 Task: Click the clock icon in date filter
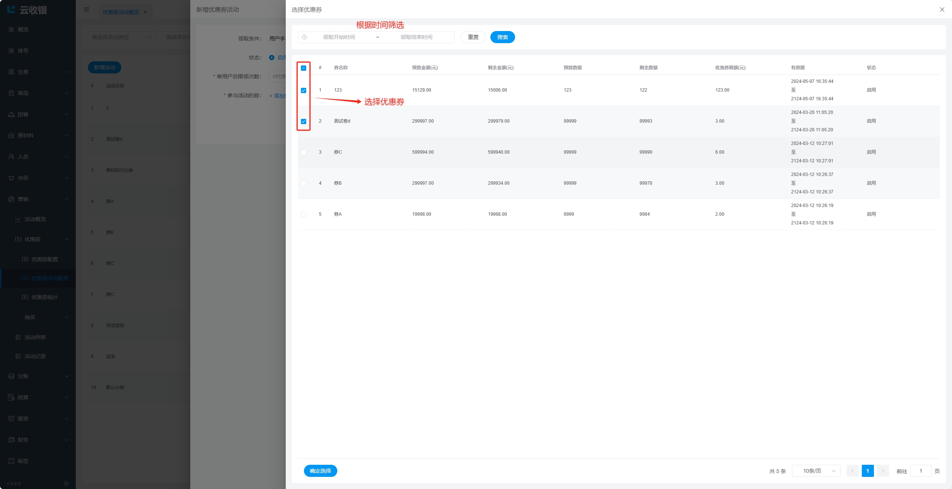point(304,37)
